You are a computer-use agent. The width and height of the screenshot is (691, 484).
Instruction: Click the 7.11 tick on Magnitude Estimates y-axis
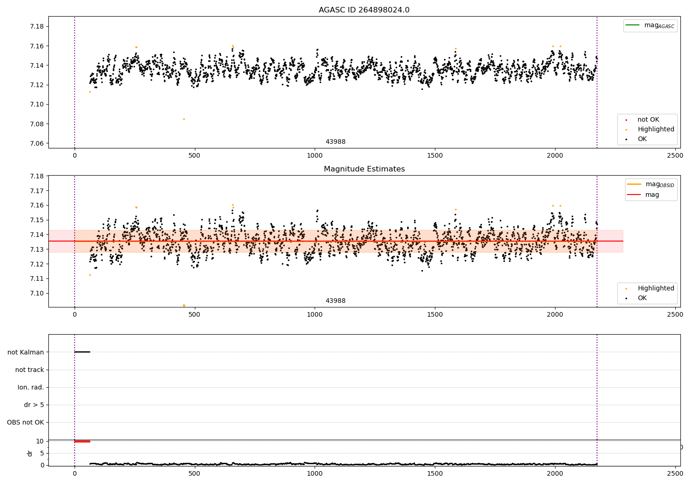36,278
